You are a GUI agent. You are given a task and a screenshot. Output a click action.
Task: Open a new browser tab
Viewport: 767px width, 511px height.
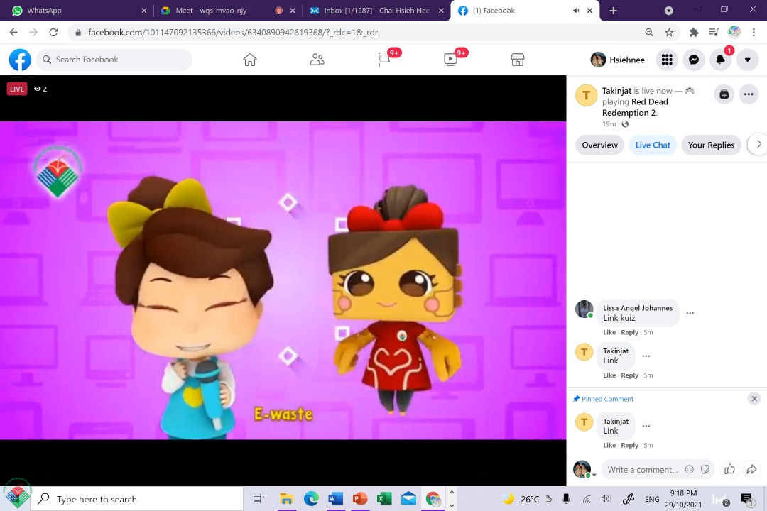click(613, 11)
